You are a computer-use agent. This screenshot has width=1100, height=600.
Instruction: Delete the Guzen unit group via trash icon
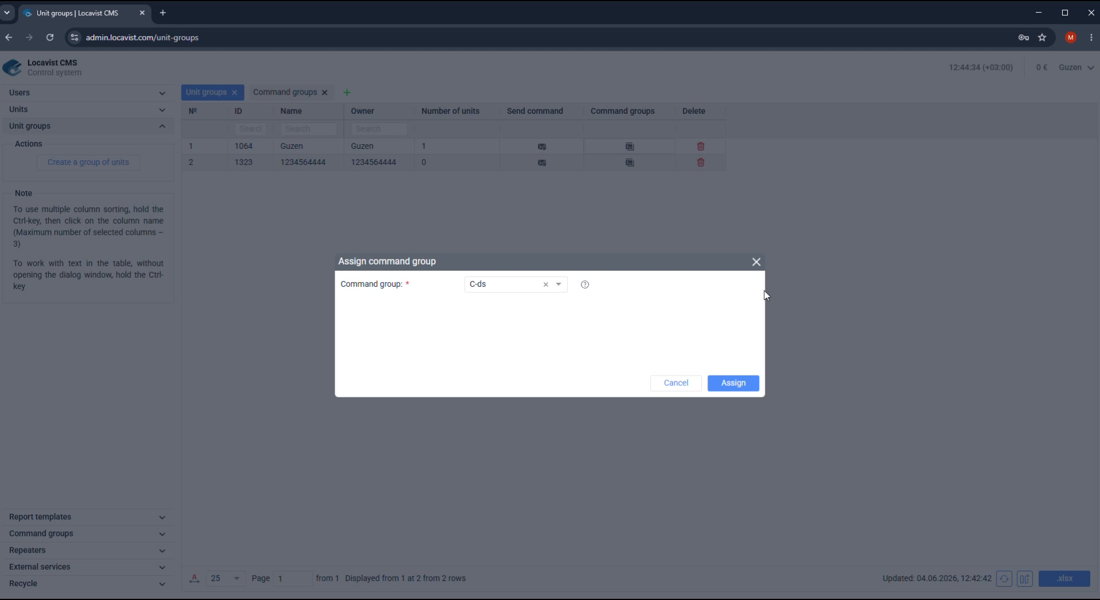(x=701, y=147)
